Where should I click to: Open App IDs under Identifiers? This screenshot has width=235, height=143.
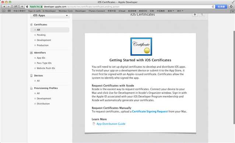[41, 58]
